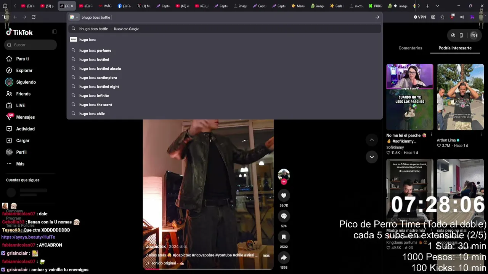Select 'hugo boss bottled absolu' suggestion

pyautogui.click(x=225, y=68)
